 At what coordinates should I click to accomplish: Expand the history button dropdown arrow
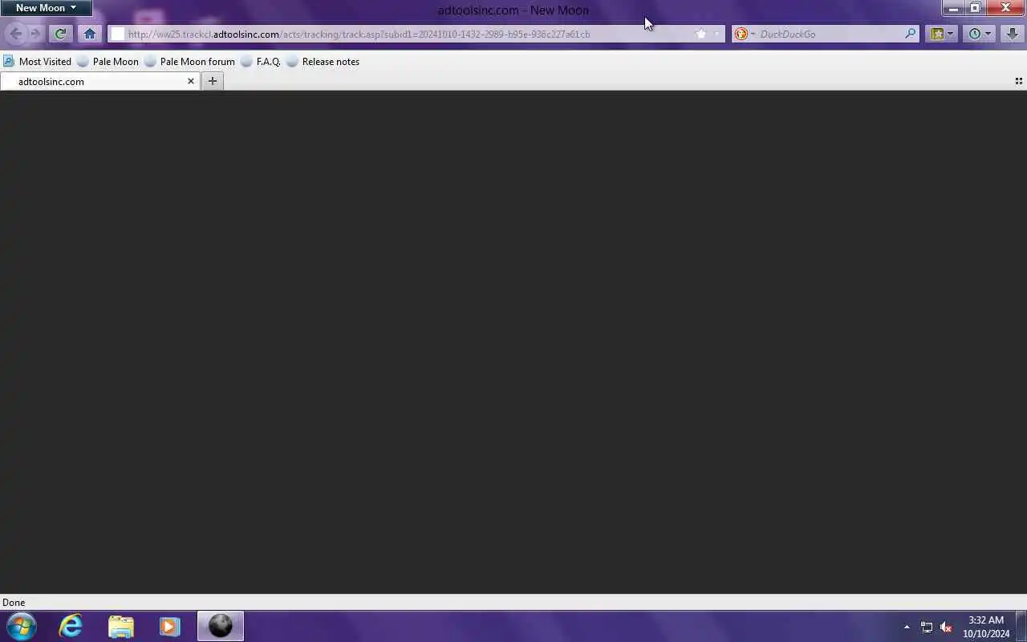[988, 34]
